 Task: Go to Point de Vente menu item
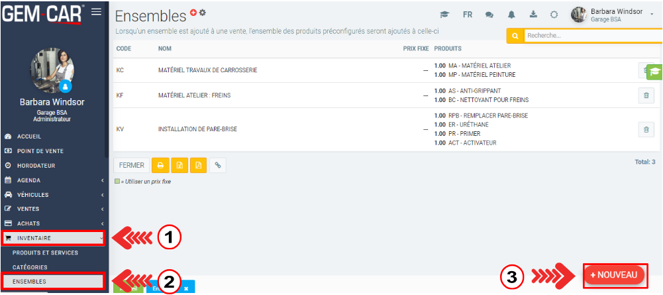click(40, 150)
